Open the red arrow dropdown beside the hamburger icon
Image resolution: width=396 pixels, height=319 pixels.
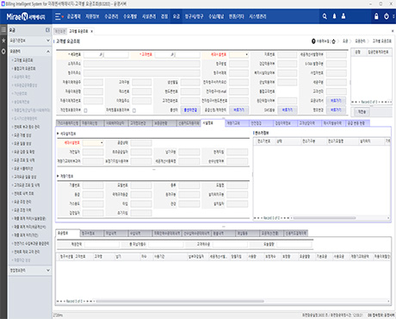pos(63,16)
